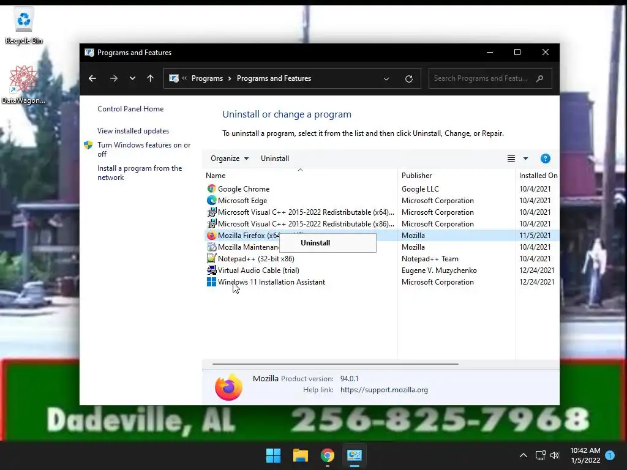Click the horizontal scrollbar of the list
The height and width of the screenshot is (470, 627).
[335, 364]
